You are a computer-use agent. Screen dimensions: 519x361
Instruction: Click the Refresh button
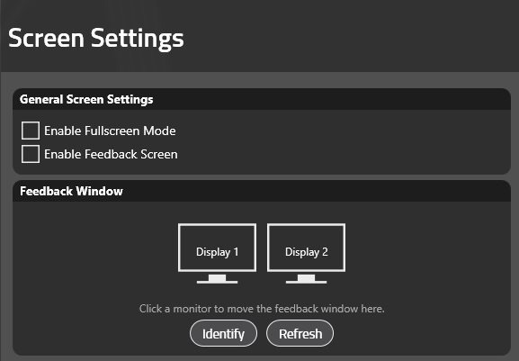click(300, 333)
